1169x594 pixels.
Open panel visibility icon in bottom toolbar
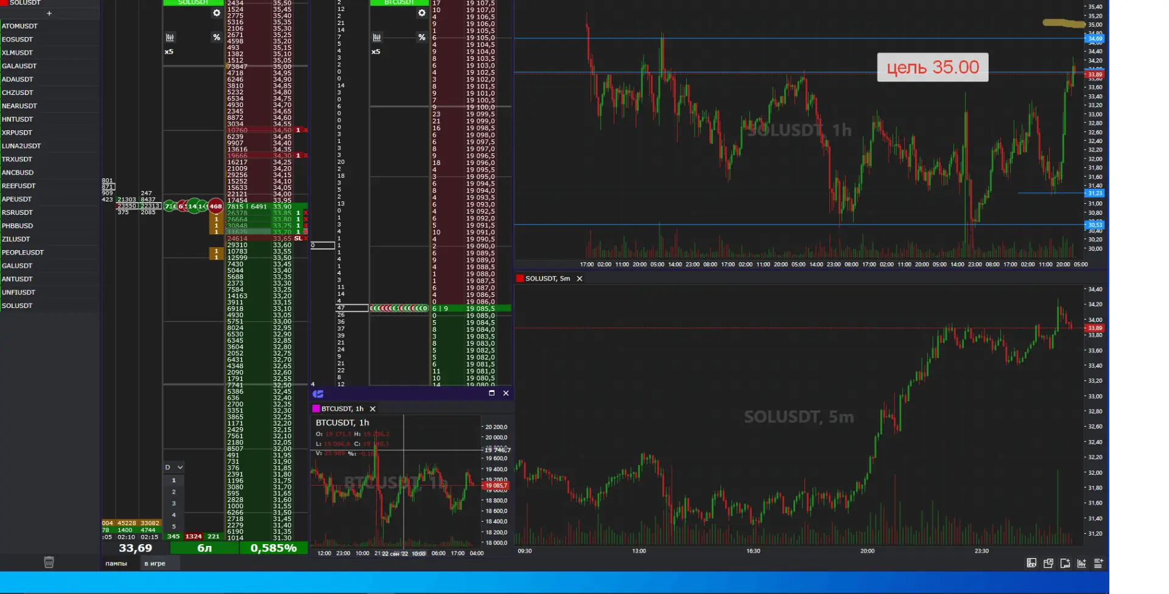click(1031, 564)
